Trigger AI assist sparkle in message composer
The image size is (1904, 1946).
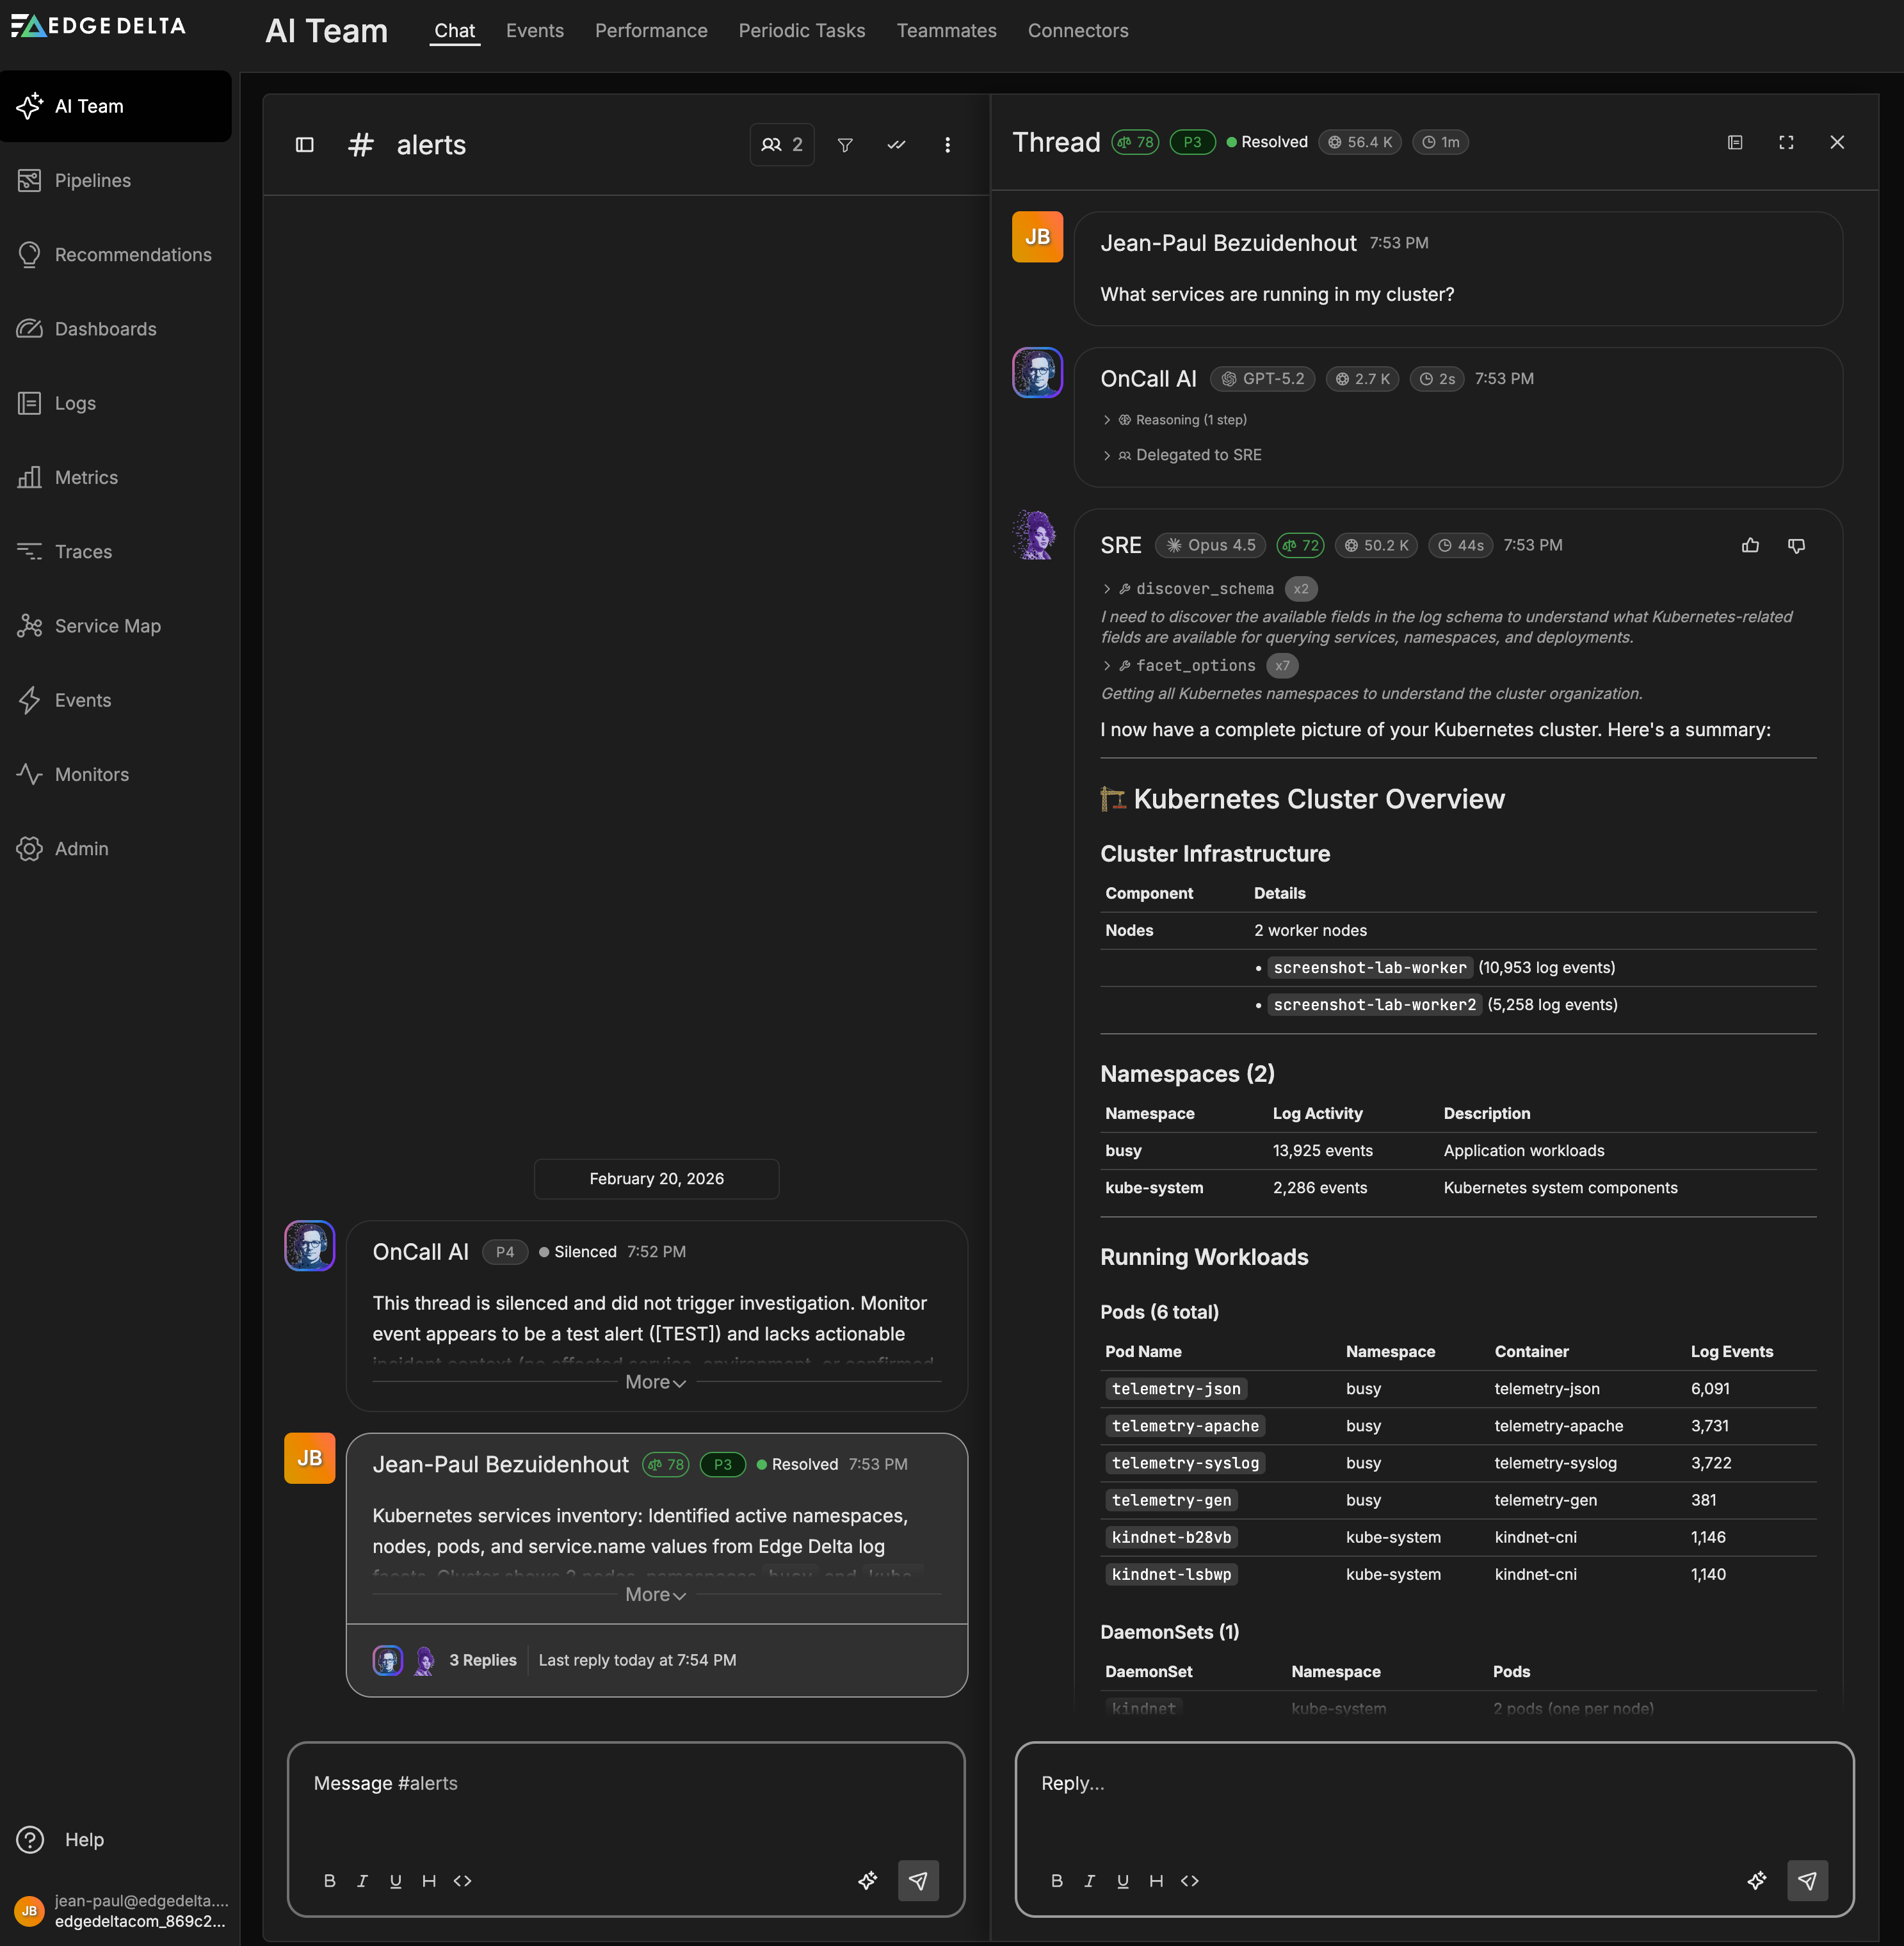pyautogui.click(x=868, y=1881)
